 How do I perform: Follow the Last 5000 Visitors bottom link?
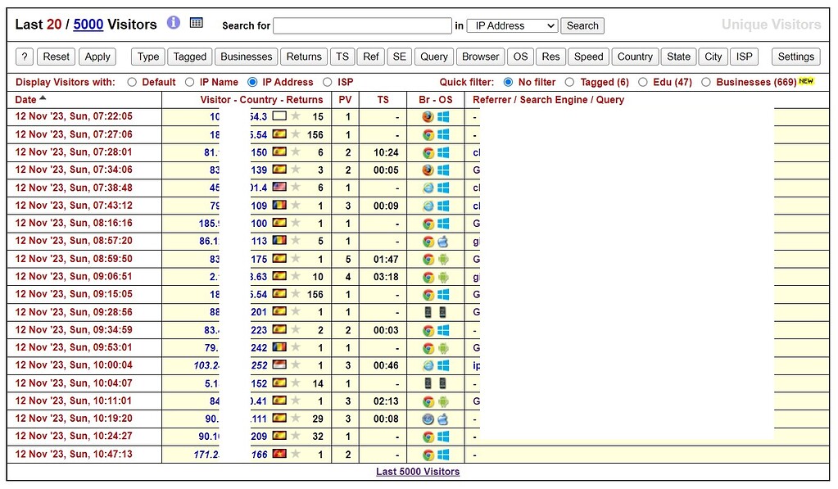coord(418,472)
